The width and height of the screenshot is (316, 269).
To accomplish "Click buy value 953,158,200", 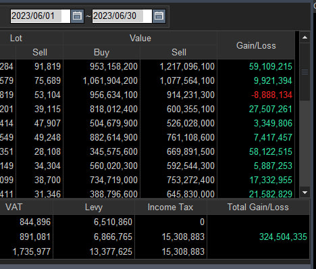I will pyautogui.click(x=113, y=66).
